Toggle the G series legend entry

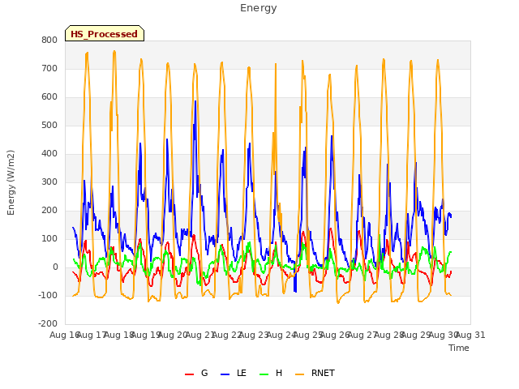196,373
